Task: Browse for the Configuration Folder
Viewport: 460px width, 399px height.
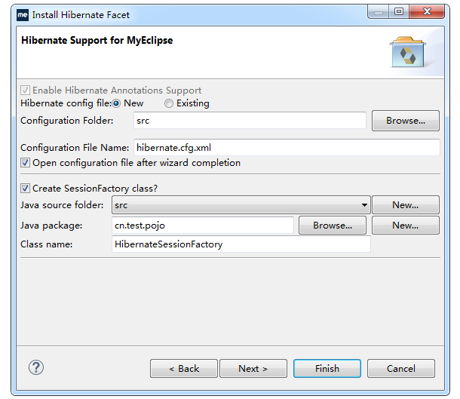Action: [x=406, y=121]
